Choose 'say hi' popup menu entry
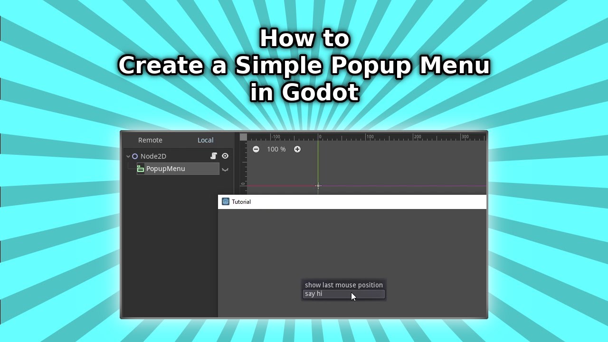This screenshot has height=342, width=608. [343, 294]
